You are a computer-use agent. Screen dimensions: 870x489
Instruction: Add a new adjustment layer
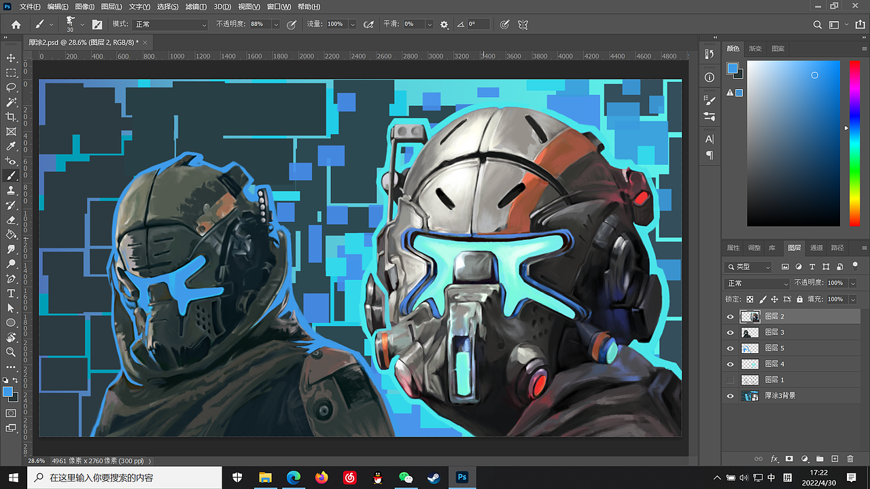(x=805, y=459)
